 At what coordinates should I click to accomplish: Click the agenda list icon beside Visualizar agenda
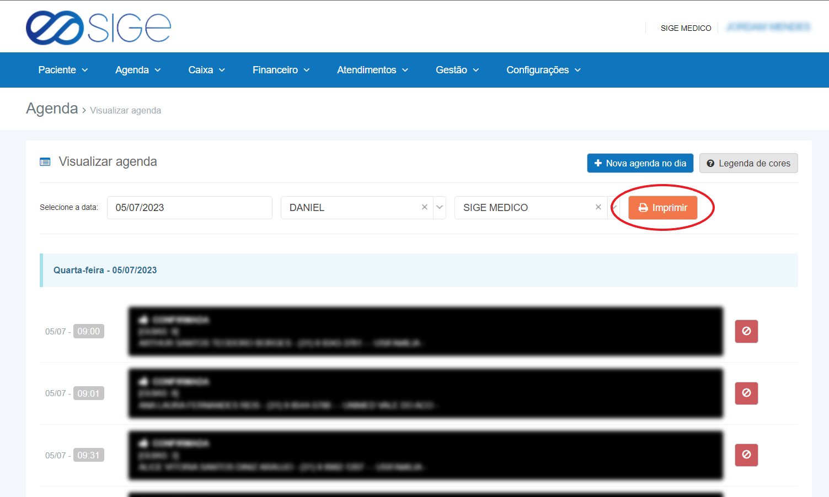[45, 162]
